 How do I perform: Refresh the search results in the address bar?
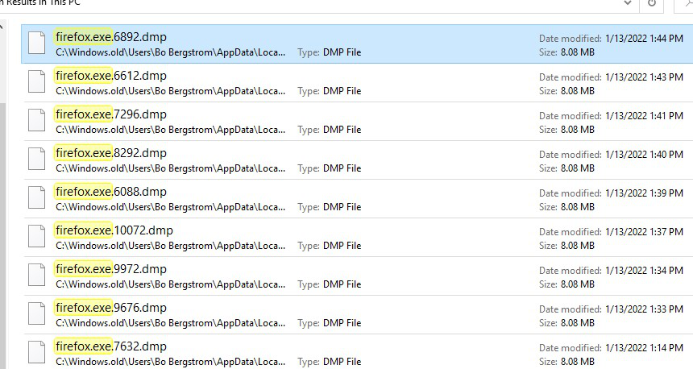651,3
